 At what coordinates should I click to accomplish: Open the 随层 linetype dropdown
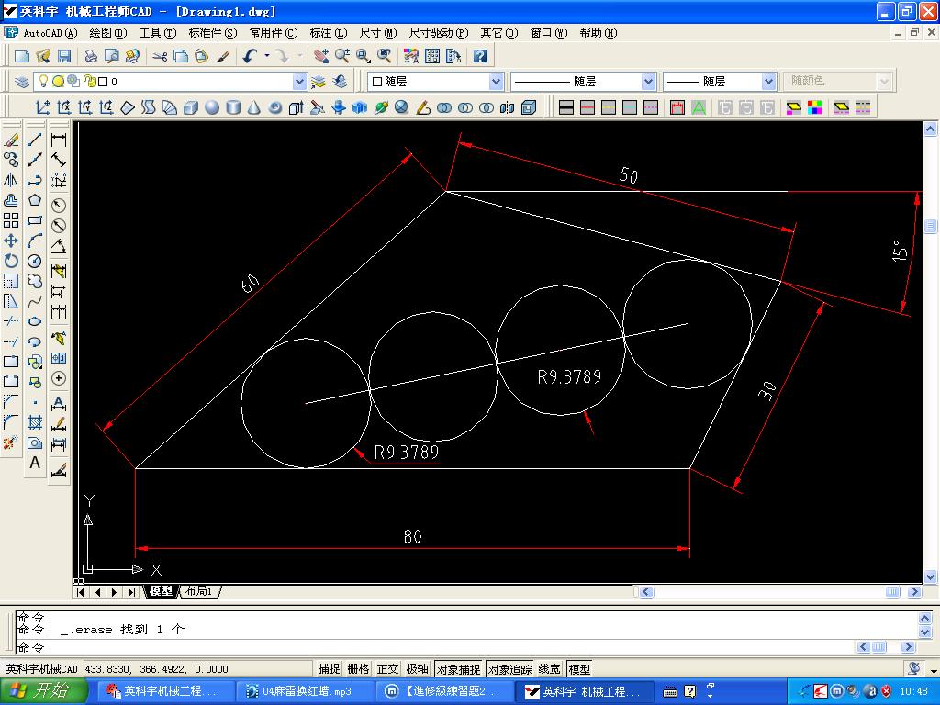[648, 81]
